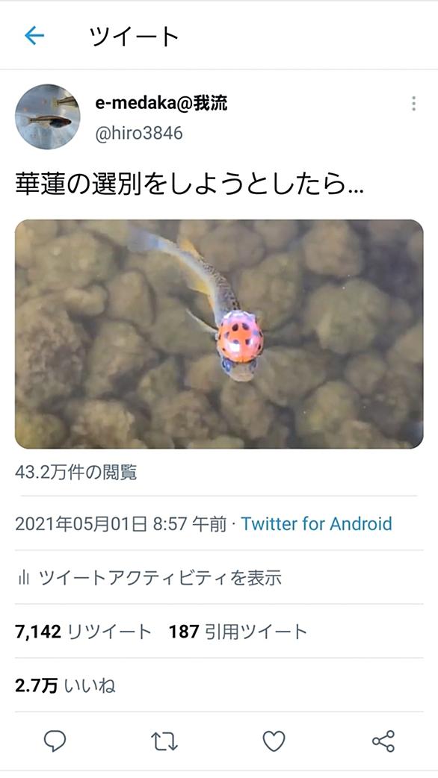The height and width of the screenshot is (778, 438).
Task: Click Twitter for Android source link
Action: (x=316, y=524)
